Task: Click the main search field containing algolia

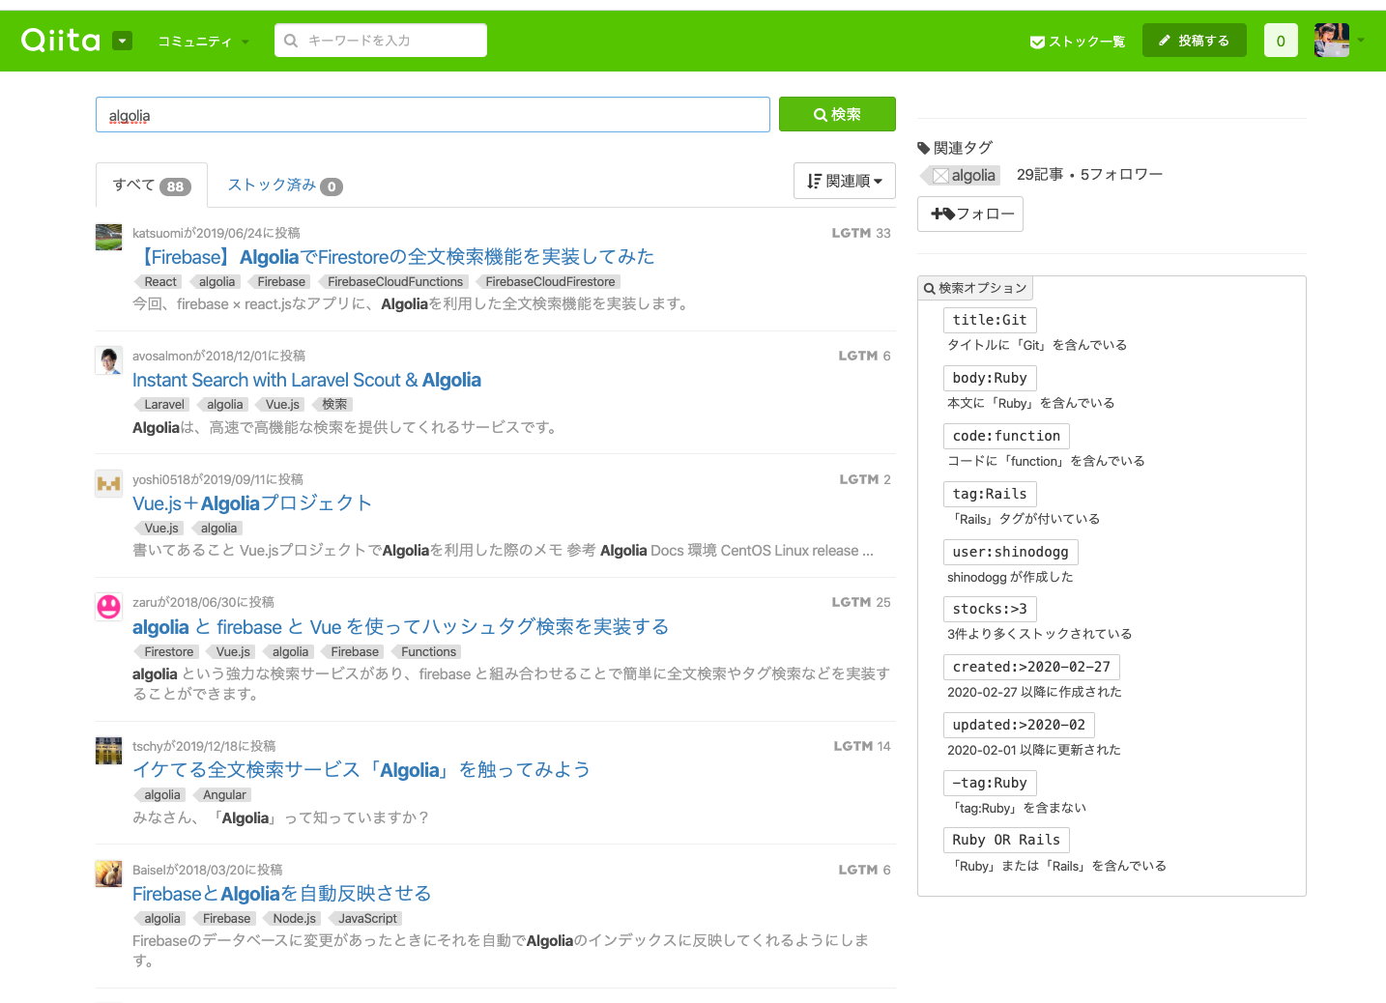Action: click(433, 115)
